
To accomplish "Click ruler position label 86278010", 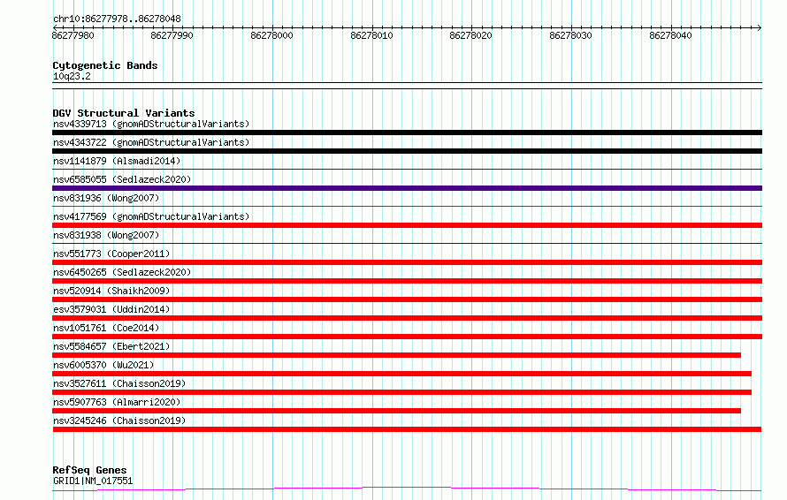I will (x=371, y=35).
